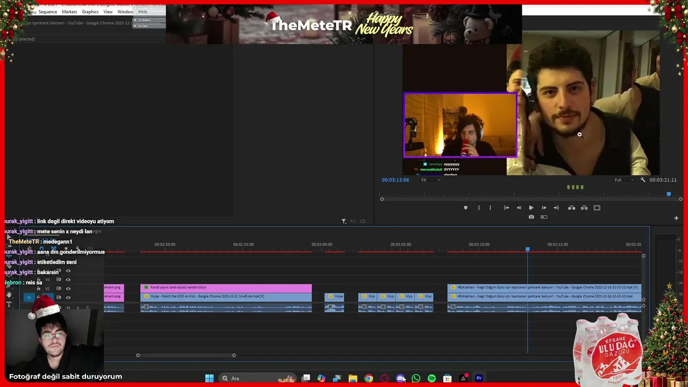Add a marker from the Program monitor

click(465, 208)
